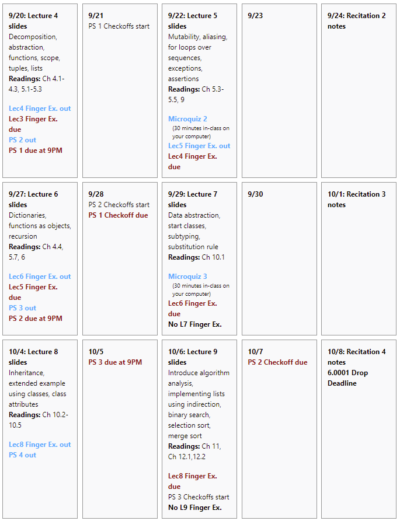
Task: Click 'Lec5 Finger Ex. out' on 9/22
Action: [x=199, y=146]
